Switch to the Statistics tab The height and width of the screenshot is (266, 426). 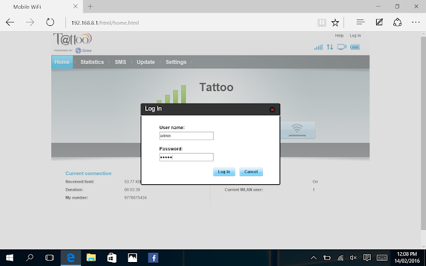[92, 62]
